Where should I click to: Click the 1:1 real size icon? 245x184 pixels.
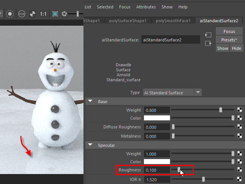pyautogui.click(x=43, y=14)
